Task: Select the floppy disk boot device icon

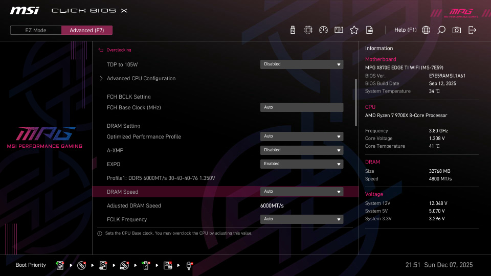Action: [168, 265]
